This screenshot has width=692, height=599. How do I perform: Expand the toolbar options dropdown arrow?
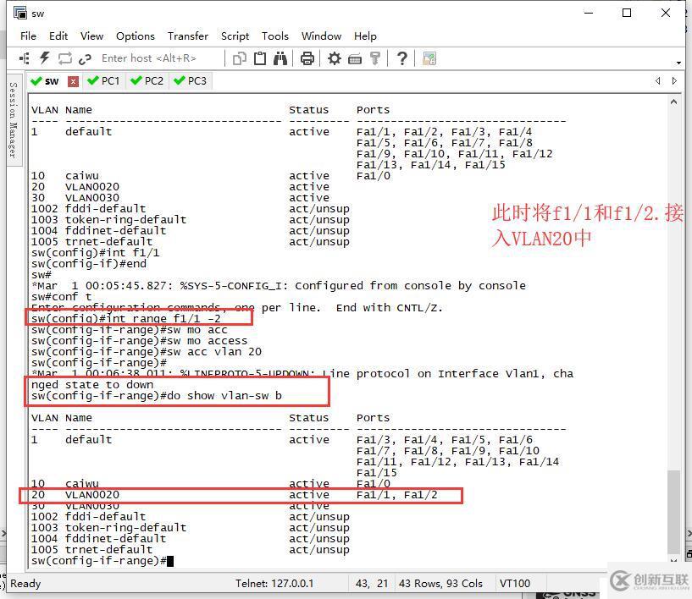(678, 63)
